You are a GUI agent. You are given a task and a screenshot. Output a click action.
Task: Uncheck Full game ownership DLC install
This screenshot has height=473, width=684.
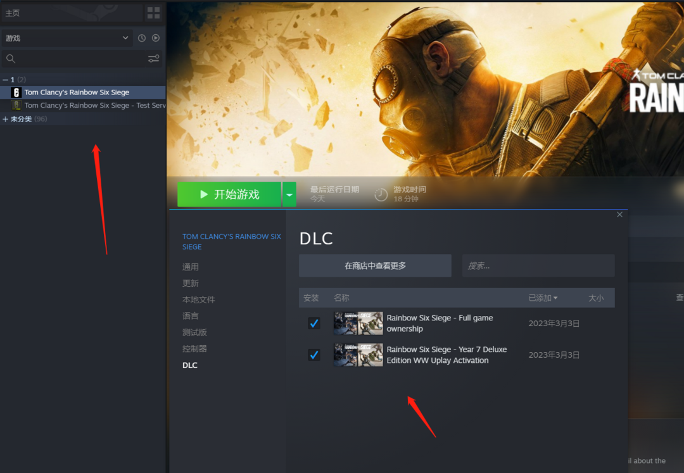coord(314,324)
